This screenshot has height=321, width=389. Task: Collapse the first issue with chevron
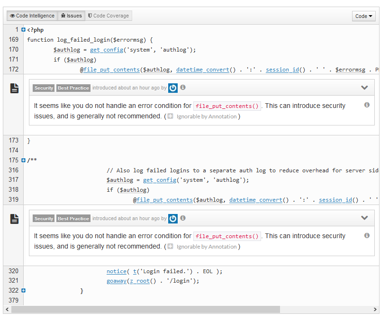pos(364,88)
